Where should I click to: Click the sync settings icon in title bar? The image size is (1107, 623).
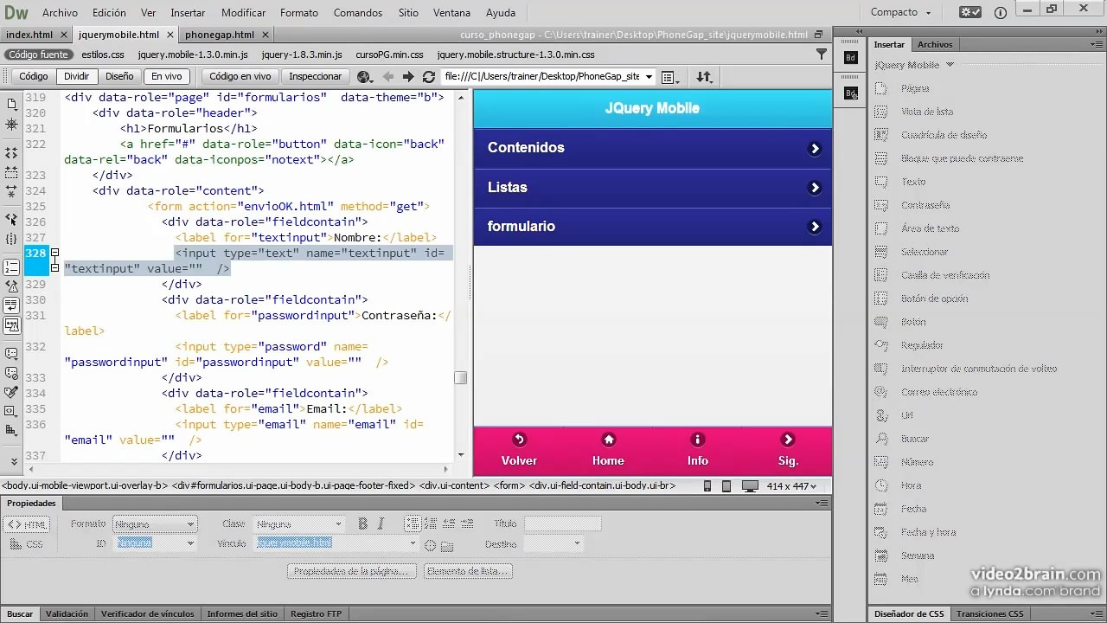(x=971, y=12)
